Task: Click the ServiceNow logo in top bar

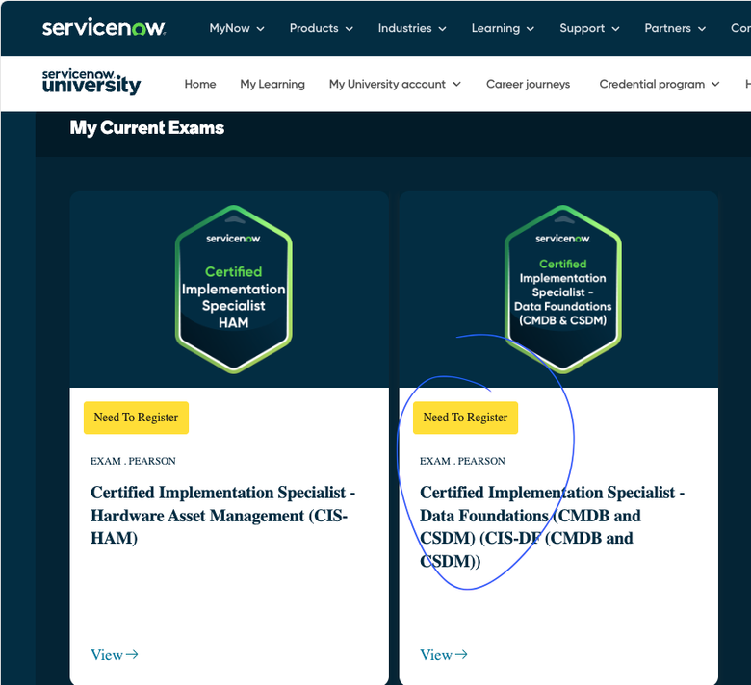Action: click(104, 28)
